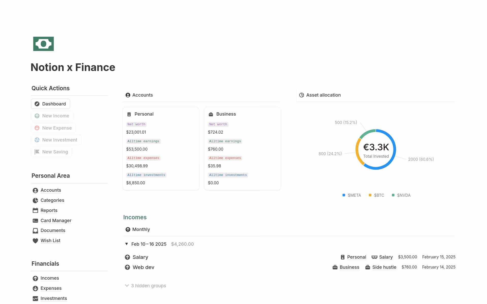Collapse the Feb 10–16 2025 group
The image size is (487, 304).
pos(127,244)
